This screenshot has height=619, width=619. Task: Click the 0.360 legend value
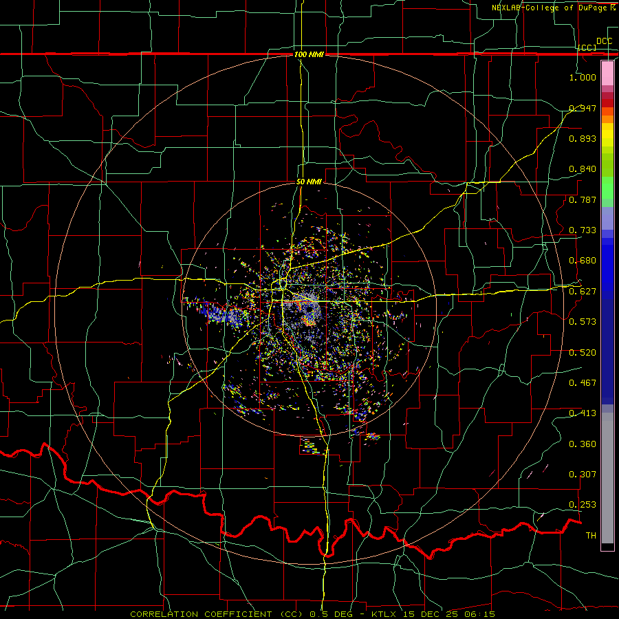[583, 444]
